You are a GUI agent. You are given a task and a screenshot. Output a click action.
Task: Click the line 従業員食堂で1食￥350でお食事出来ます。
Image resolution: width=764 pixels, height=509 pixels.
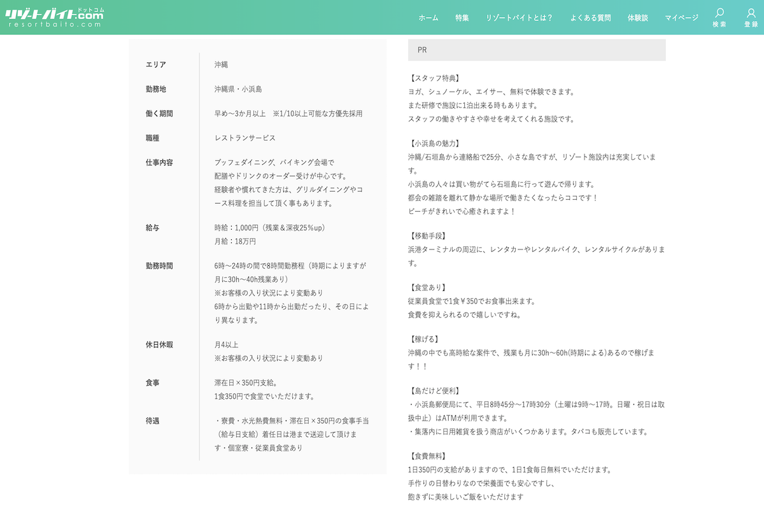point(472,301)
